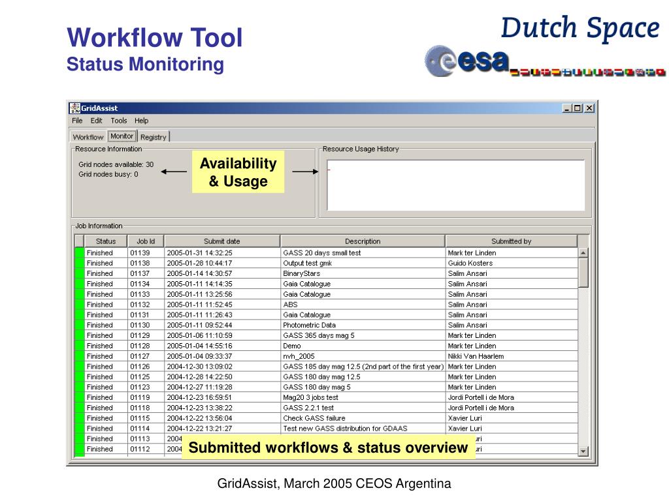Click 'Grid nodes available: 30' text
This screenshot has width=669, height=501.
click(116, 164)
